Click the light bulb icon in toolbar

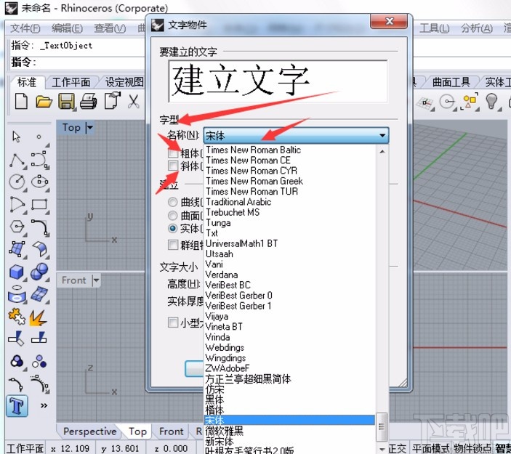492,101
